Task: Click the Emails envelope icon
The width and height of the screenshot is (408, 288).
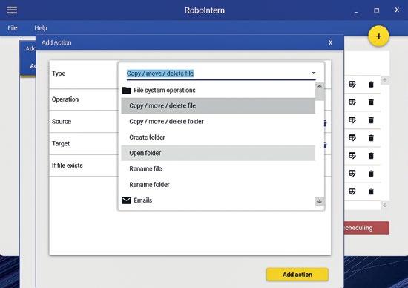Action: click(126, 200)
